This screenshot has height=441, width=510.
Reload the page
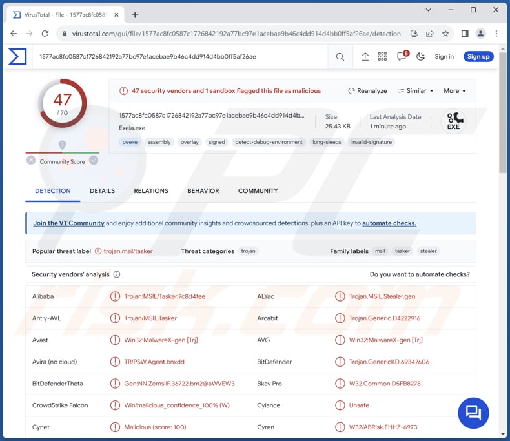pos(45,34)
